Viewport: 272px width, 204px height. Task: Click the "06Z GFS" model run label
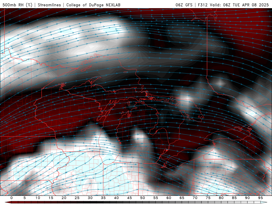click(184, 5)
